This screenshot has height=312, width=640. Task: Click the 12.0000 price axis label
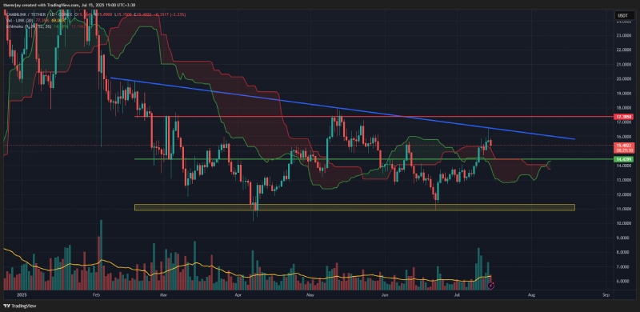coord(623,194)
